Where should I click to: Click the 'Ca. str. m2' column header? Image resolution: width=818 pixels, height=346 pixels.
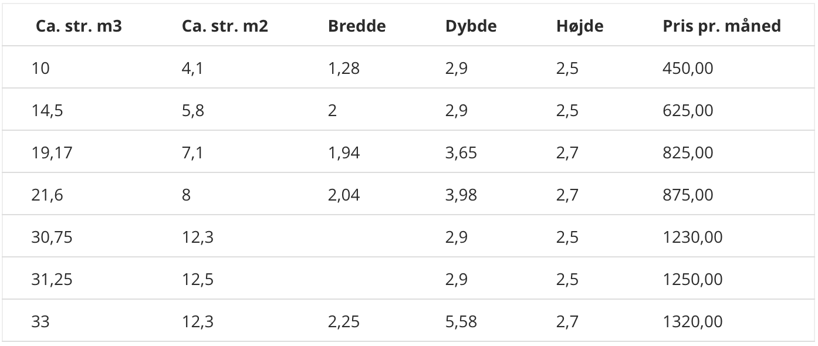pyautogui.click(x=225, y=26)
